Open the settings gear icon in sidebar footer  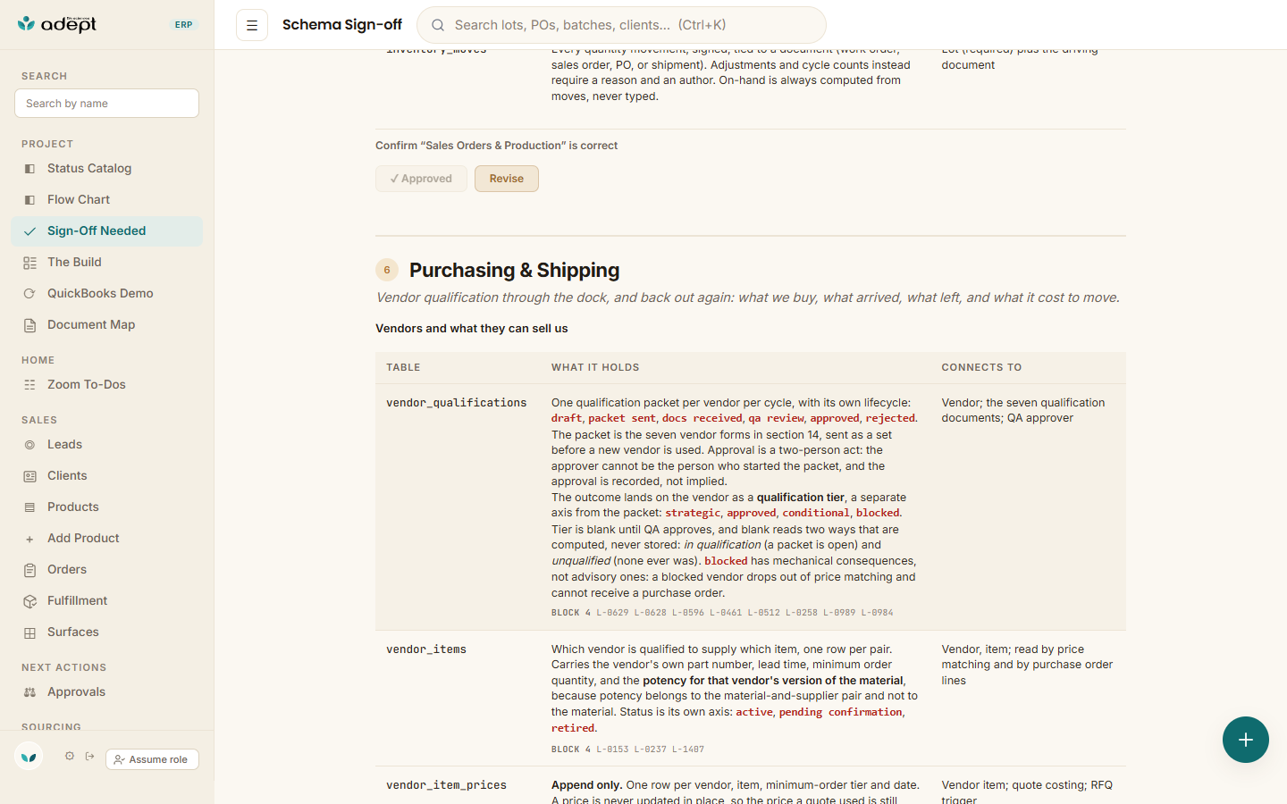[70, 756]
